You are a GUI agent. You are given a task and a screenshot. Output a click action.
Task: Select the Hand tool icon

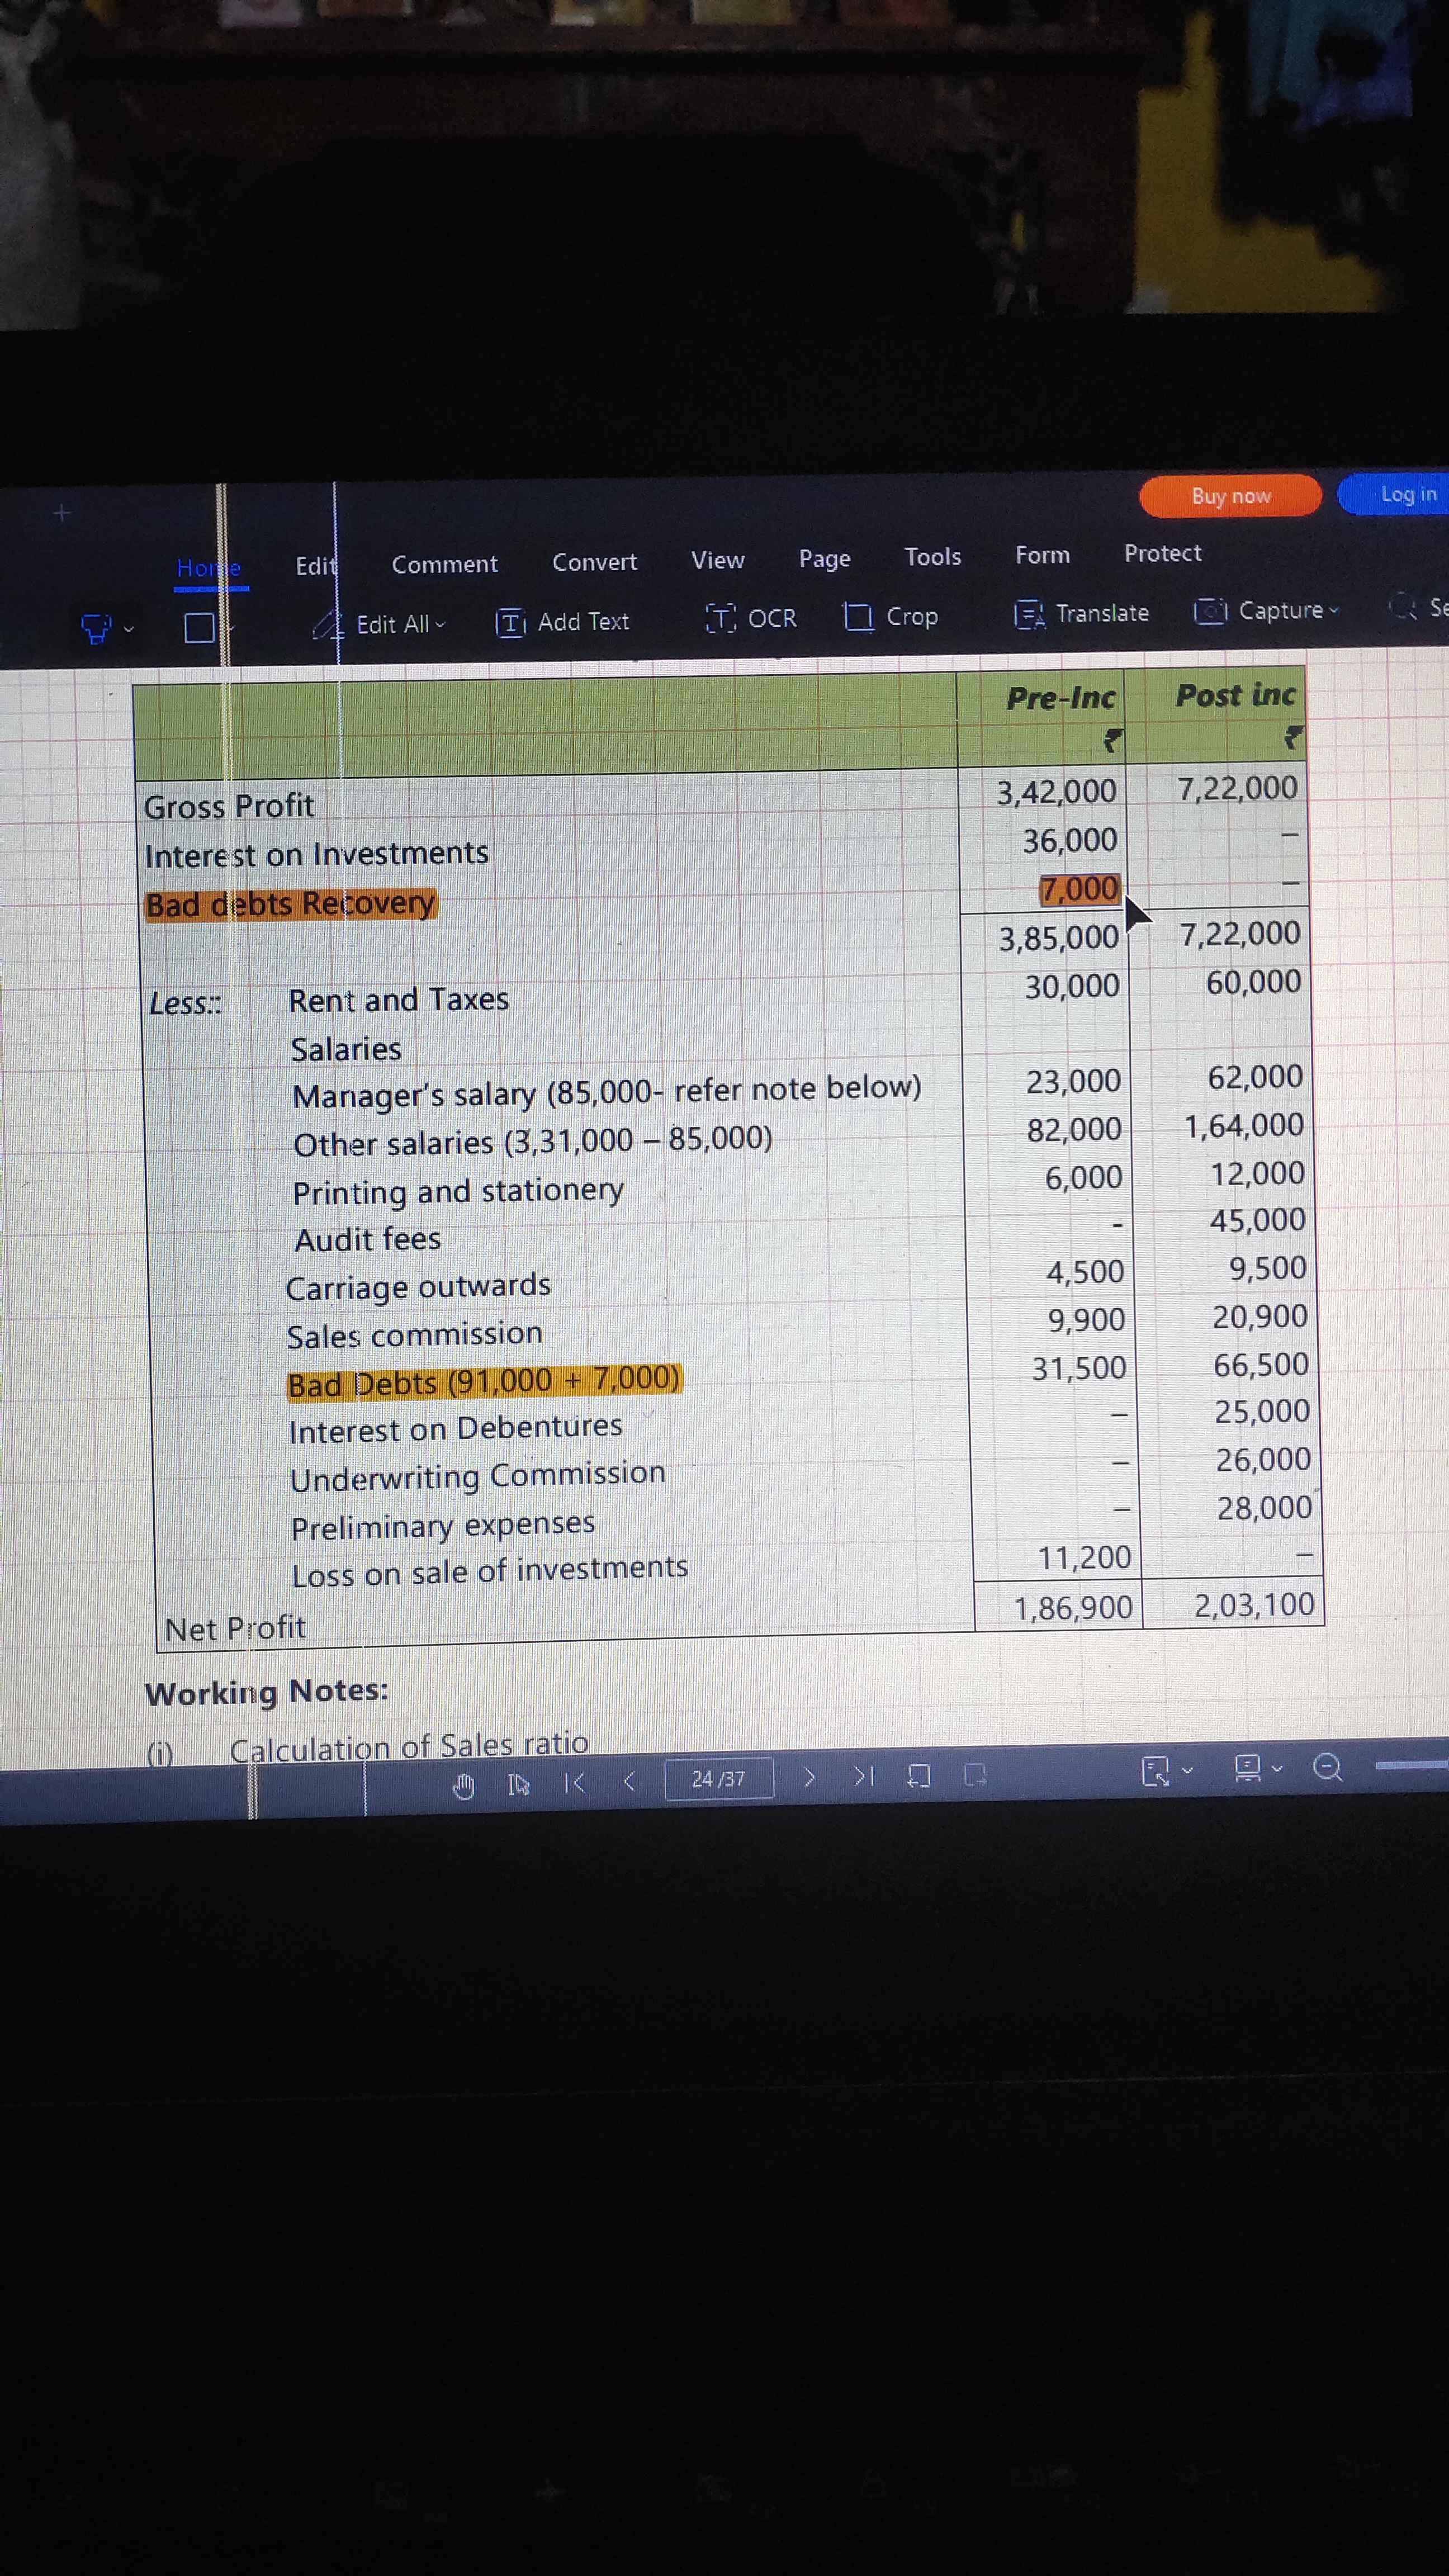463,1786
